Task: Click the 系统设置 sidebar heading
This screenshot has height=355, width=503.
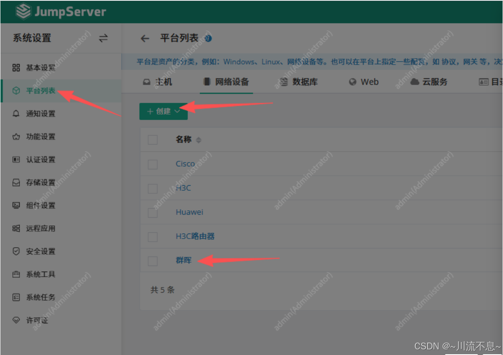Action: click(32, 38)
